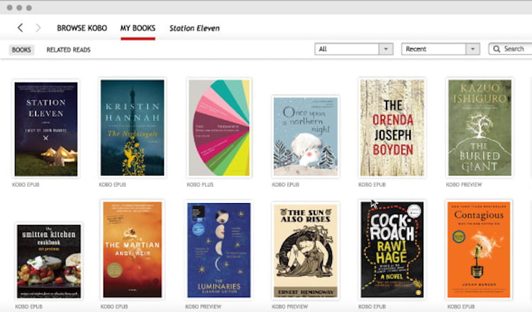The image size is (532, 312).
Task: Click the middle gray window control dot
Action: (x=19, y=8)
